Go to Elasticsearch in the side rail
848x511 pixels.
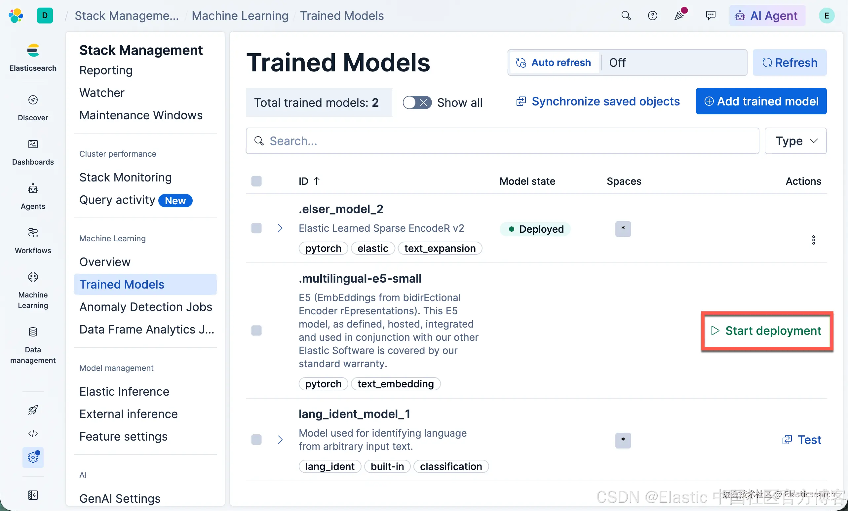[x=33, y=58]
